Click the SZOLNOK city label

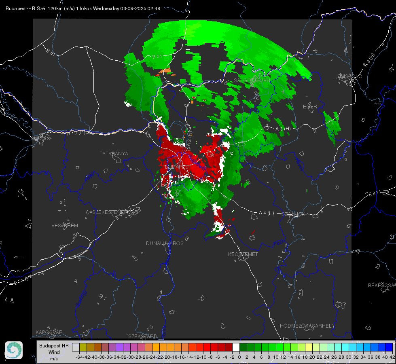pos(294,214)
